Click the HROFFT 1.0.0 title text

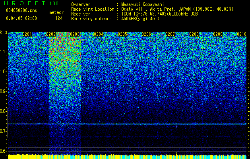click(x=31, y=3)
